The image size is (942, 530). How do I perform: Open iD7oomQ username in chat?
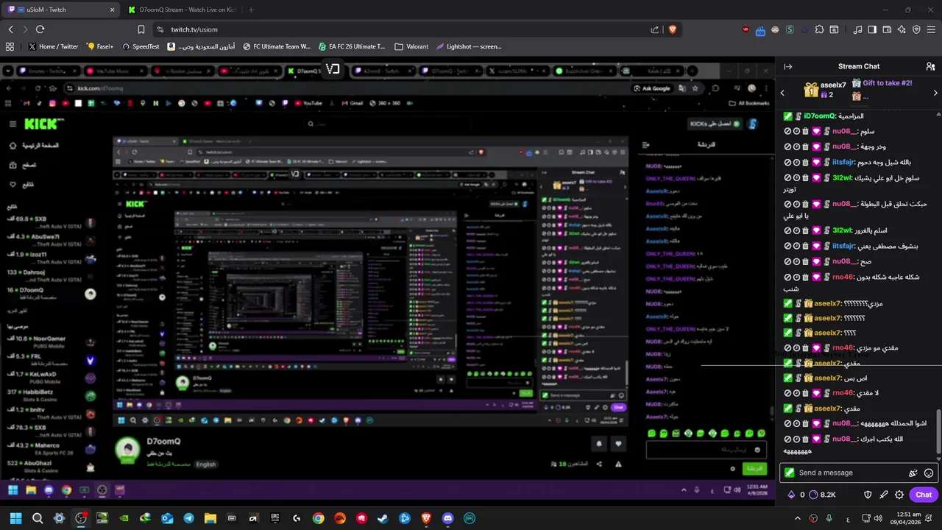pyautogui.click(x=820, y=116)
